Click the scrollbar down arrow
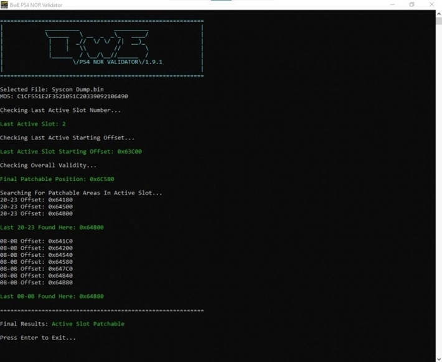This screenshot has height=362, width=442. click(439, 359)
